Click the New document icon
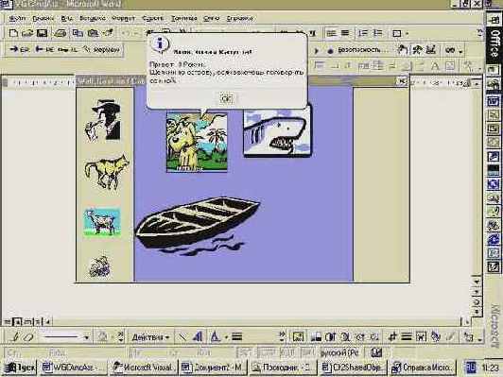This screenshot has width=503, height=377. pos(13,33)
